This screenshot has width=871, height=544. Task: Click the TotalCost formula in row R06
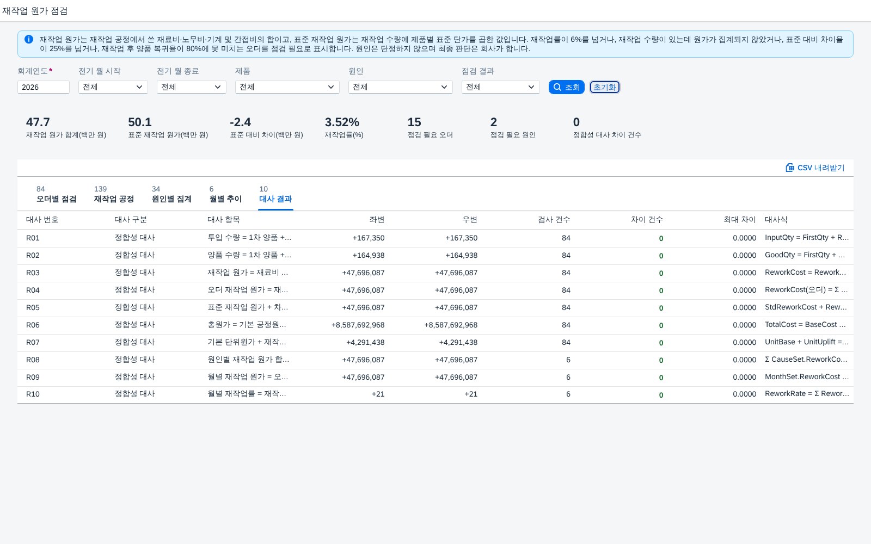tap(806, 325)
